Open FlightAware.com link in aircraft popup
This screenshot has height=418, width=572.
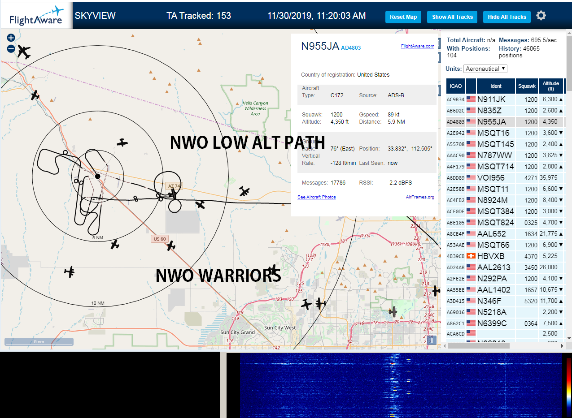417,46
